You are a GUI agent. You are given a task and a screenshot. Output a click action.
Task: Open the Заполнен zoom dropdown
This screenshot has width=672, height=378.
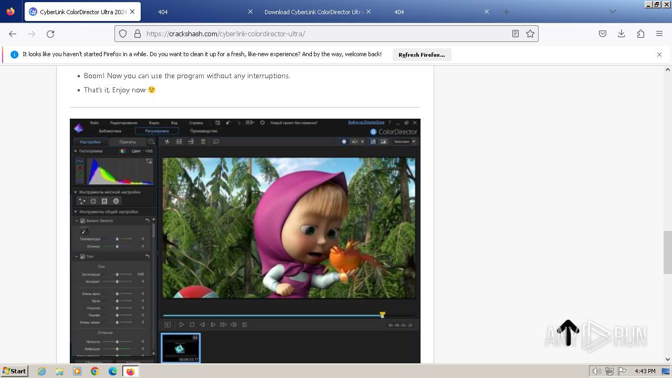point(405,142)
